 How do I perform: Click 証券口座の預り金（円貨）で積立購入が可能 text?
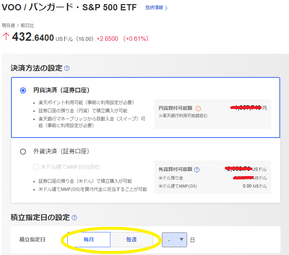[83, 111]
